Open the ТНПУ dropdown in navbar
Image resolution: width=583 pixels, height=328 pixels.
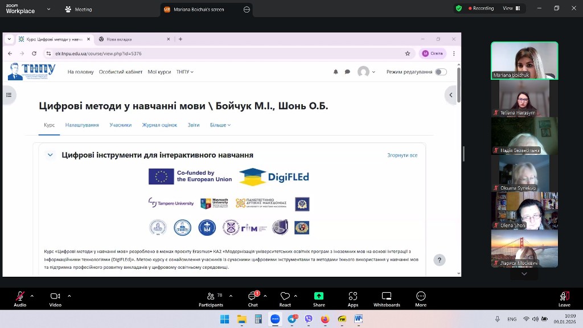coord(185,72)
